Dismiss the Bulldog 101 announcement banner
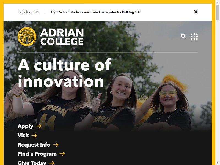Image resolution: width=220 pixels, height=165 pixels. tap(196, 12)
